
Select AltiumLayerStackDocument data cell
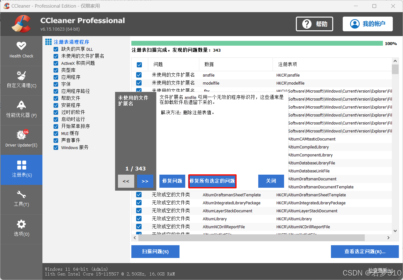228,211
